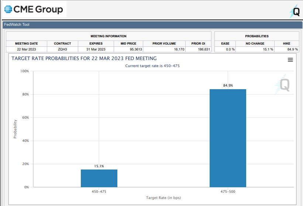Viewport: 303px width, 206px height.
Task: Click the 0% y-axis tick label
Action: click(27, 187)
